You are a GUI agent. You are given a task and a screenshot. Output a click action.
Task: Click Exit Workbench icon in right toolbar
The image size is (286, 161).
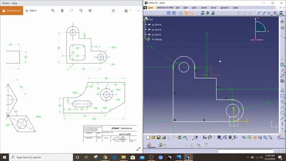click(x=282, y=27)
